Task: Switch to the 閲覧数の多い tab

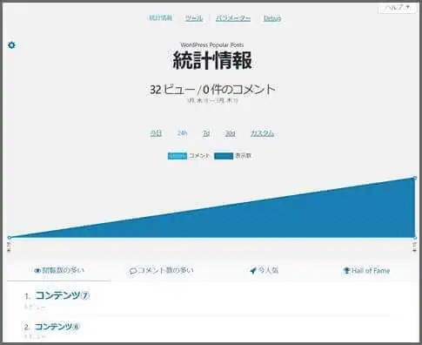Action: 59,271
